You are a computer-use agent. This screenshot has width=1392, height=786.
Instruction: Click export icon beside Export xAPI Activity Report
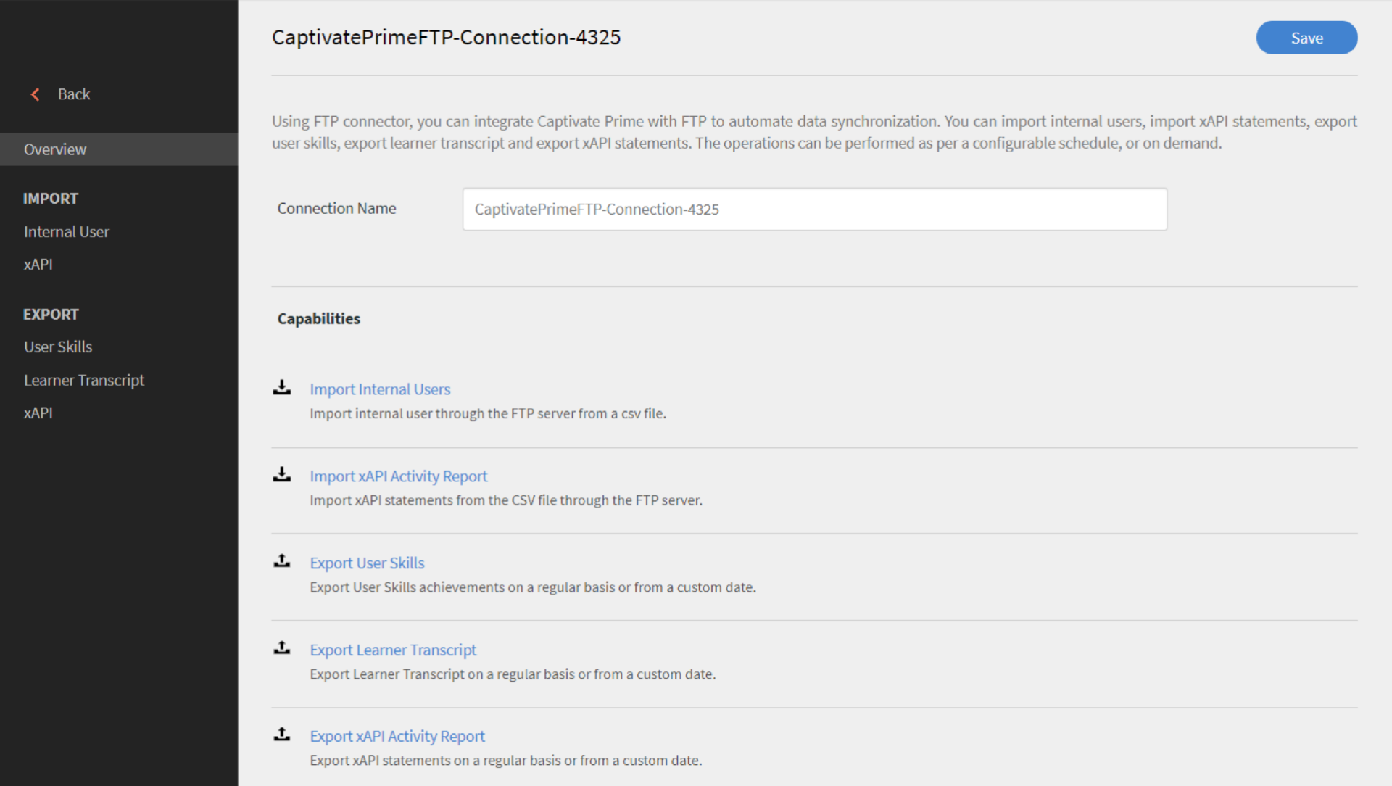[282, 735]
